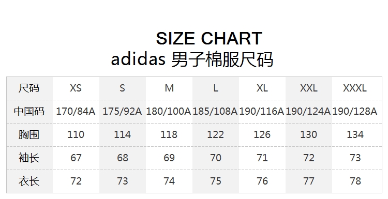This screenshot has height=199, width=388.
Task: Select the XL size column header
Action: (262, 88)
